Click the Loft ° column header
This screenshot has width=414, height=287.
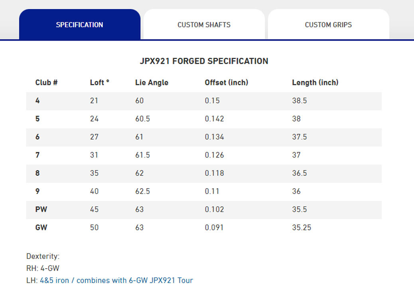pyautogui.click(x=99, y=83)
